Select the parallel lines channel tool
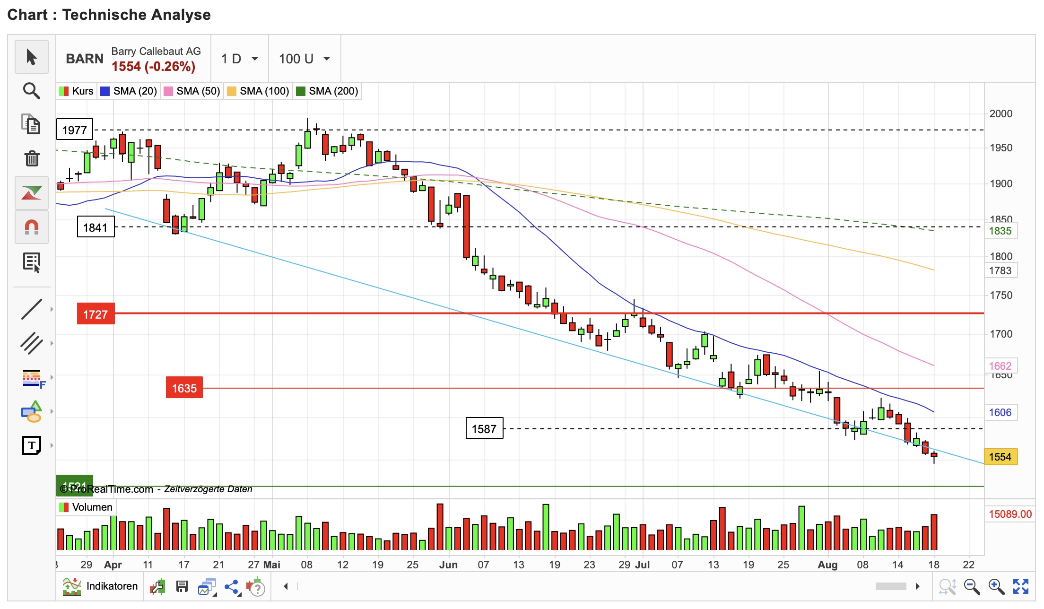 31,343
